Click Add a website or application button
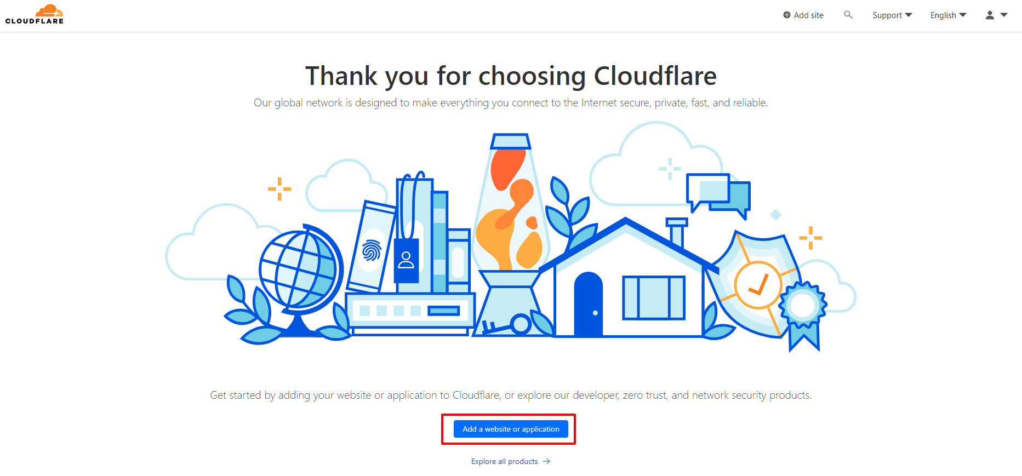 point(511,429)
